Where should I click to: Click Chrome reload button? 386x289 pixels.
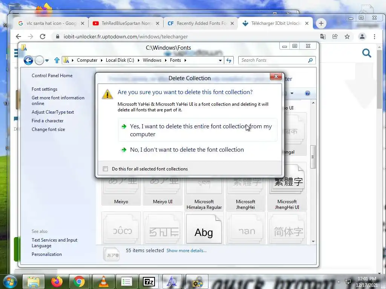[43, 37]
